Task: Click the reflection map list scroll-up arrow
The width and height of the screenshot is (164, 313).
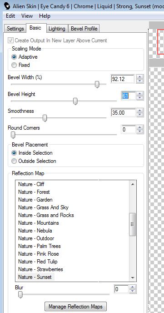Action: pyautogui.click(x=133, y=184)
